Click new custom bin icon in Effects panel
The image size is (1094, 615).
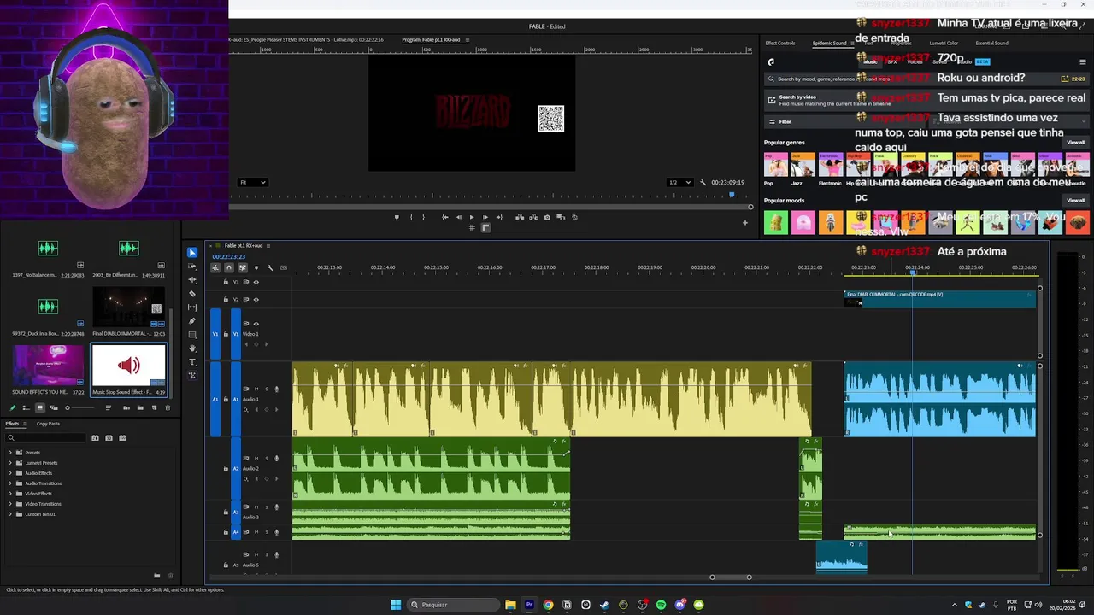[x=156, y=576]
